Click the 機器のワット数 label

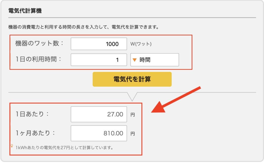tap(39, 43)
